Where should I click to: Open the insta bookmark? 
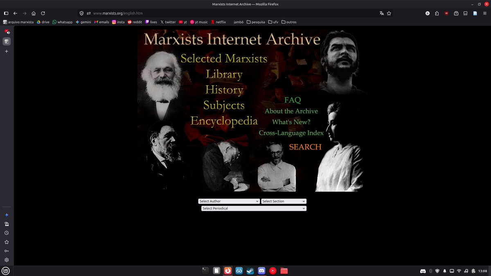coord(118,22)
